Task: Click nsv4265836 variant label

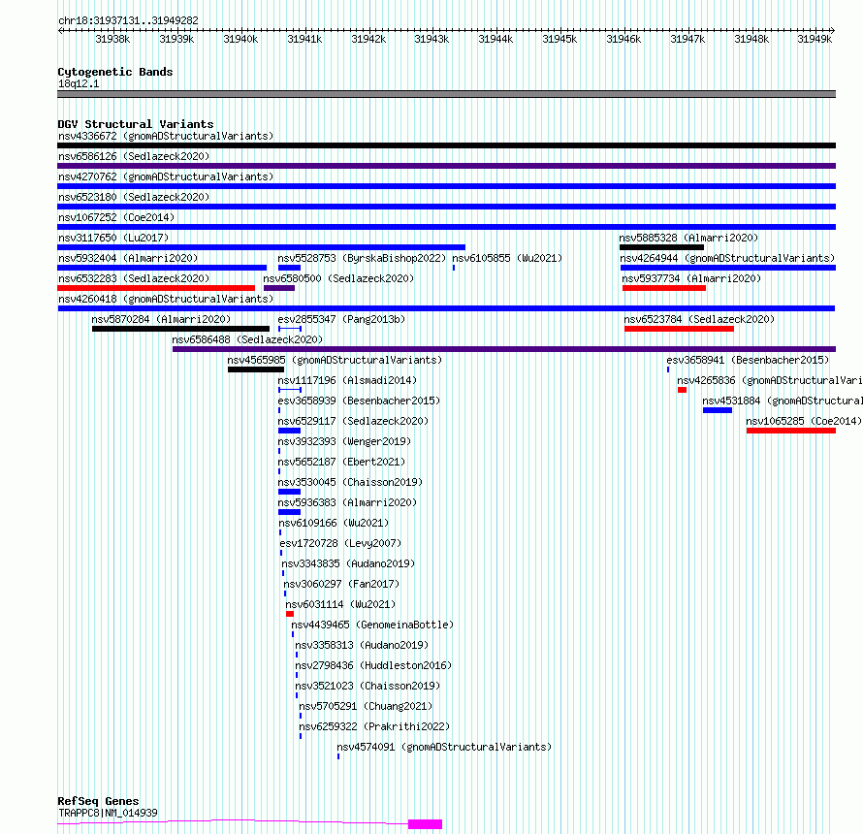Action: point(769,380)
